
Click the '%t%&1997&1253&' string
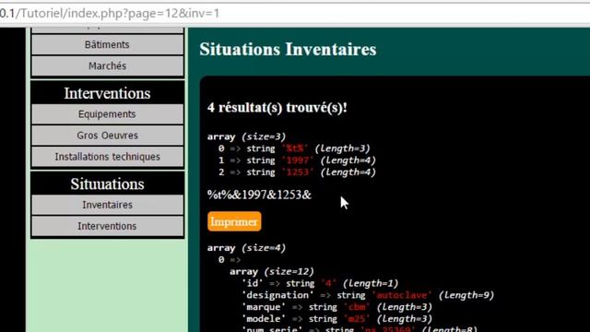pos(259,195)
